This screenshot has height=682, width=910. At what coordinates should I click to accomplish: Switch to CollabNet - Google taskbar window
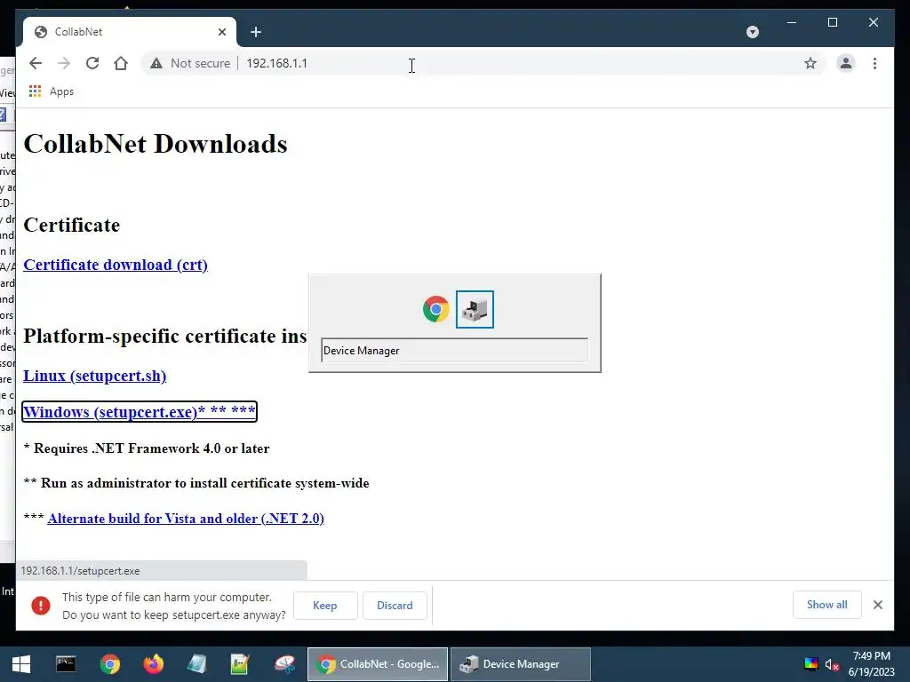pos(377,664)
